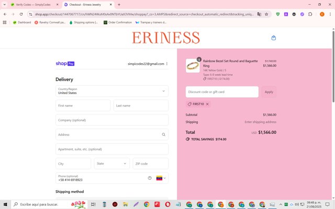Focus the Apartment, suite field

click(x=112, y=149)
